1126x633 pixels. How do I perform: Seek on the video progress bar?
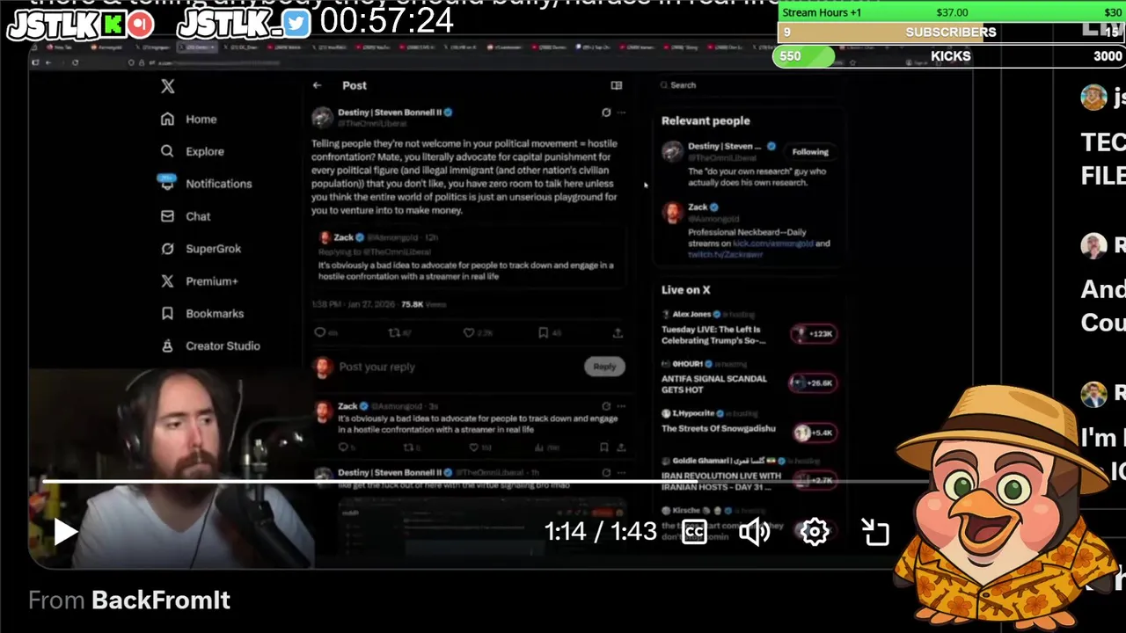click(484, 482)
